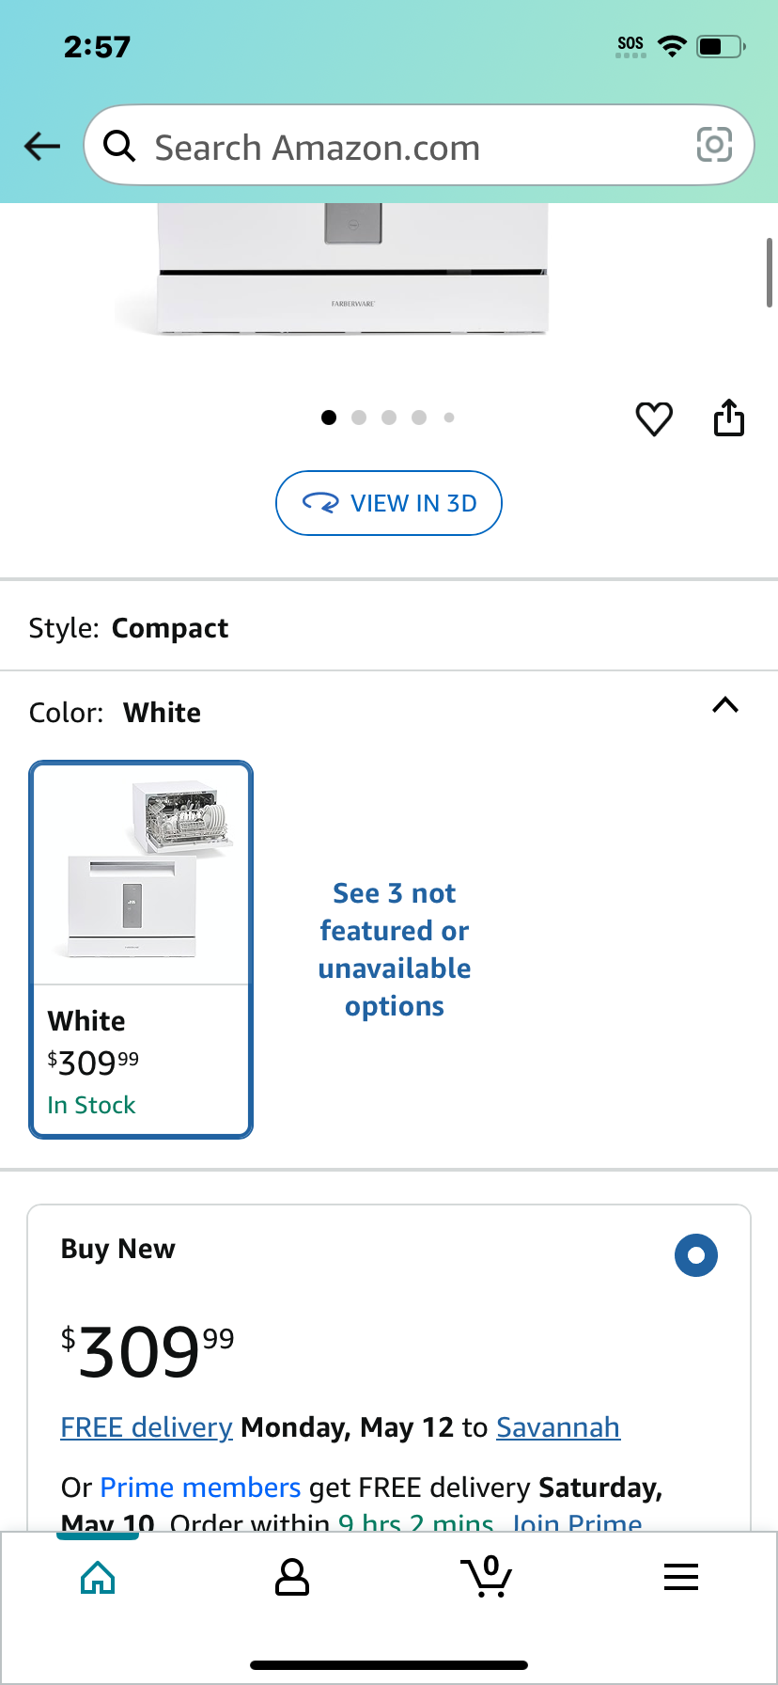Go to second product image dot
Viewport: 778px width, 1685px height.
click(359, 417)
